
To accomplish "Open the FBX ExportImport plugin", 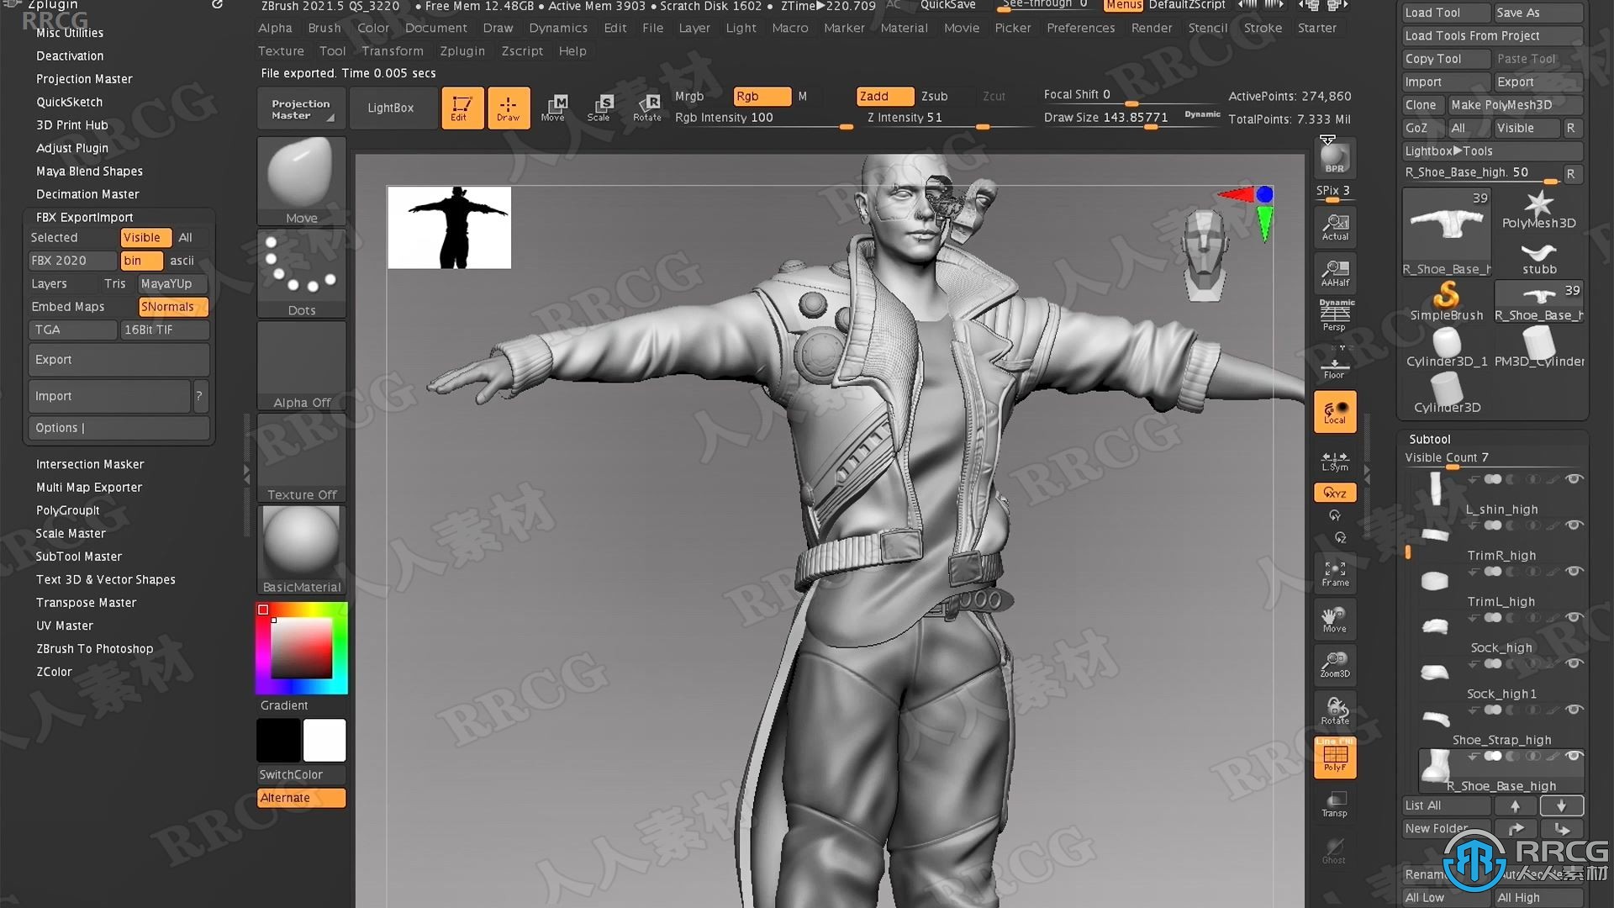I will click(x=84, y=216).
